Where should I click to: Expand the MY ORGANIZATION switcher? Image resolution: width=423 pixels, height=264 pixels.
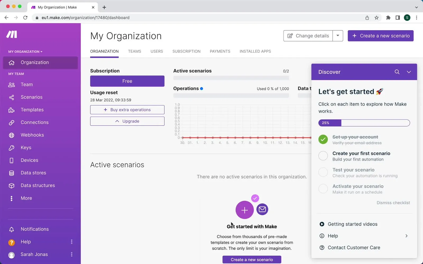tap(25, 52)
